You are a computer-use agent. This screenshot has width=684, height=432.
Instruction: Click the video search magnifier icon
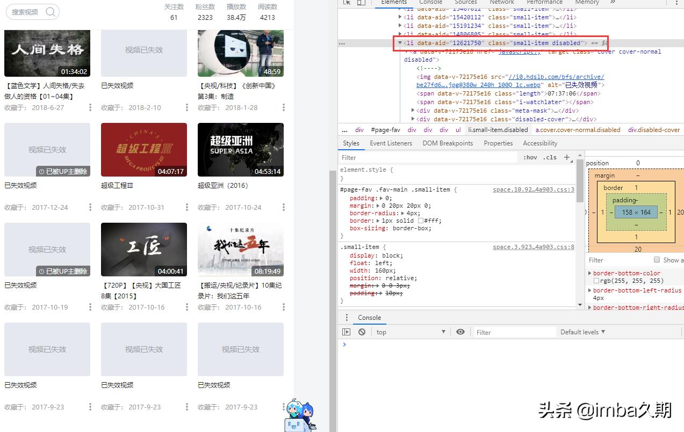pos(51,11)
